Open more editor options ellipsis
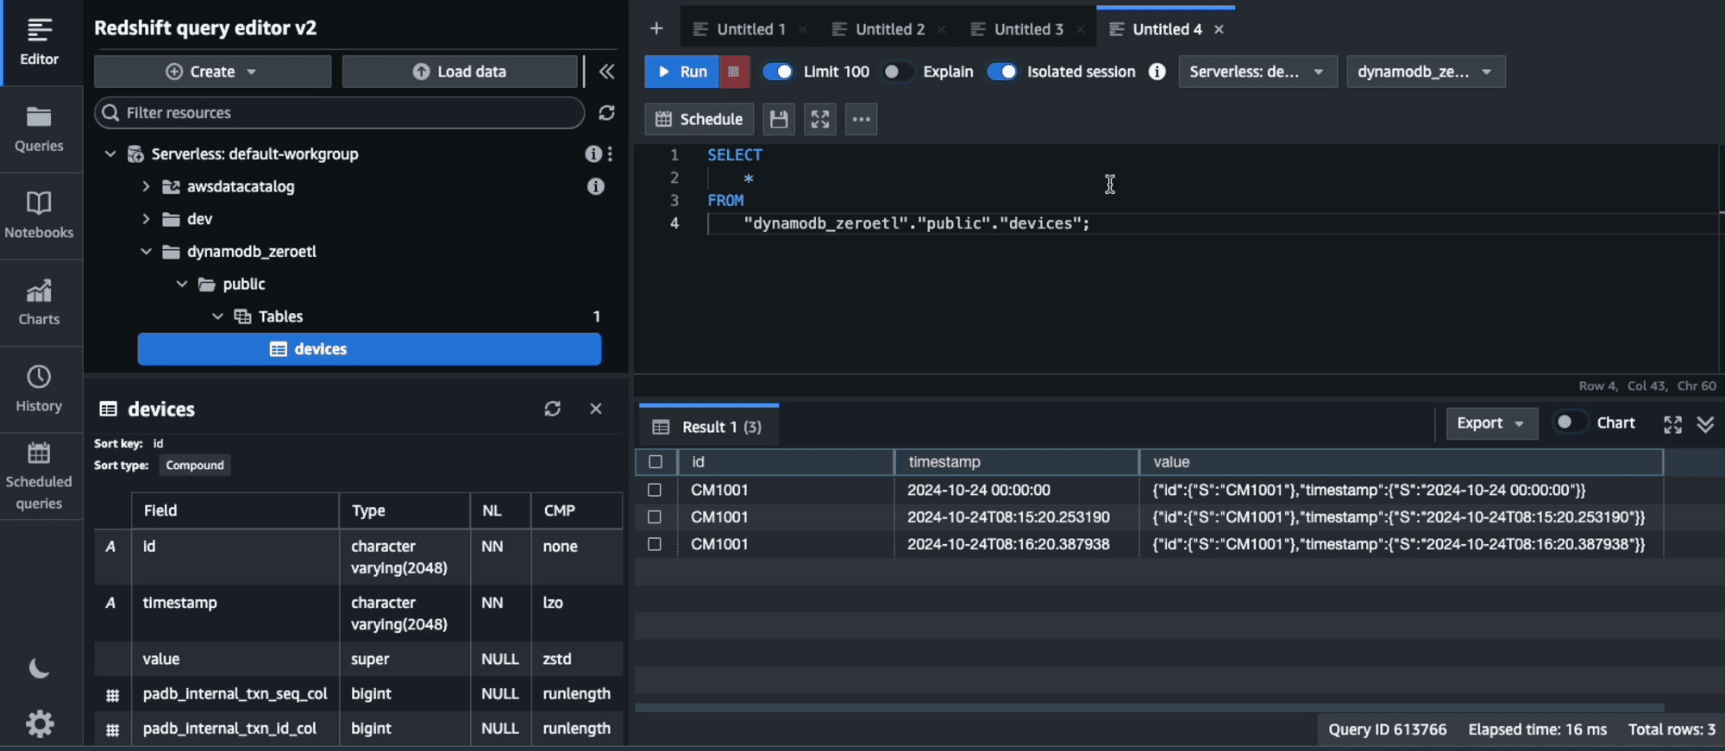The width and height of the screenshot is (1725, 751). [x=861, y=119]
